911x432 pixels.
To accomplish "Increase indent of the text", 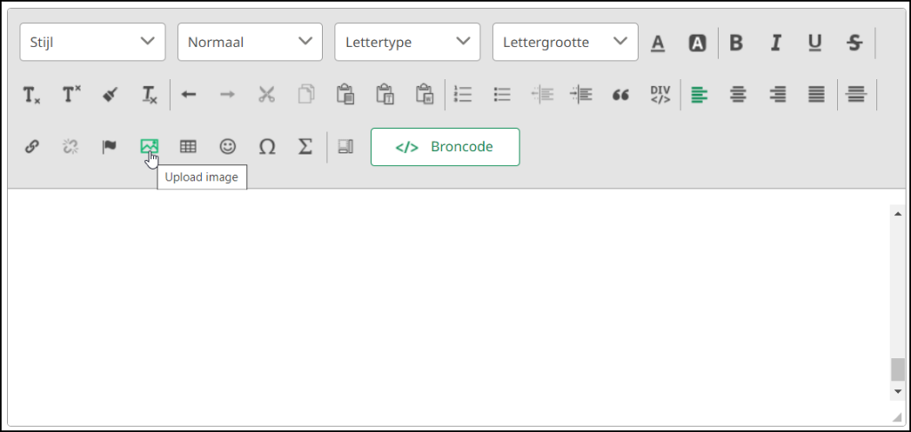I will [x=581, y=94].
